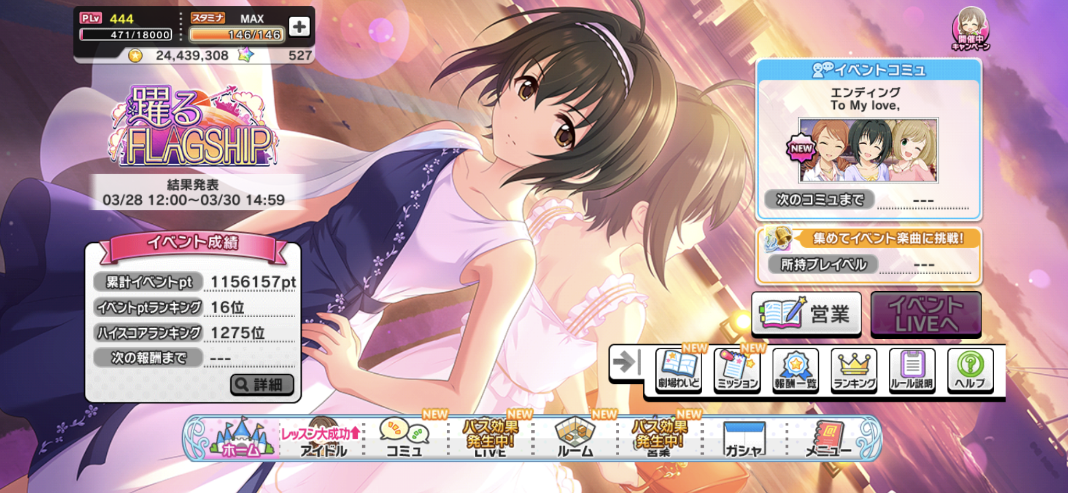
Task: Tap the イベントLIVEへ button
Action: tap(926, 314)
